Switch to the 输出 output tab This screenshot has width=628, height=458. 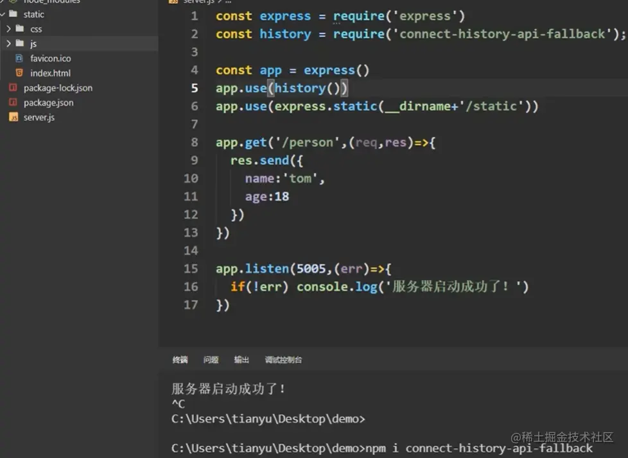pos(241,360)
